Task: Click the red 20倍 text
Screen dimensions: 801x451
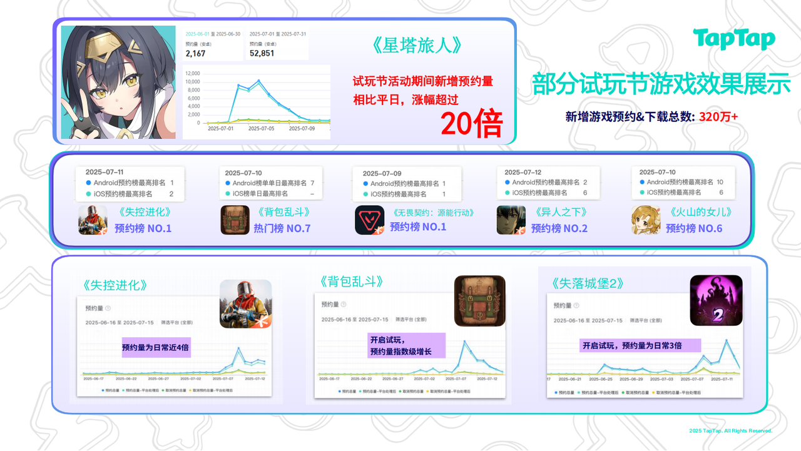Action: (471, 123)
